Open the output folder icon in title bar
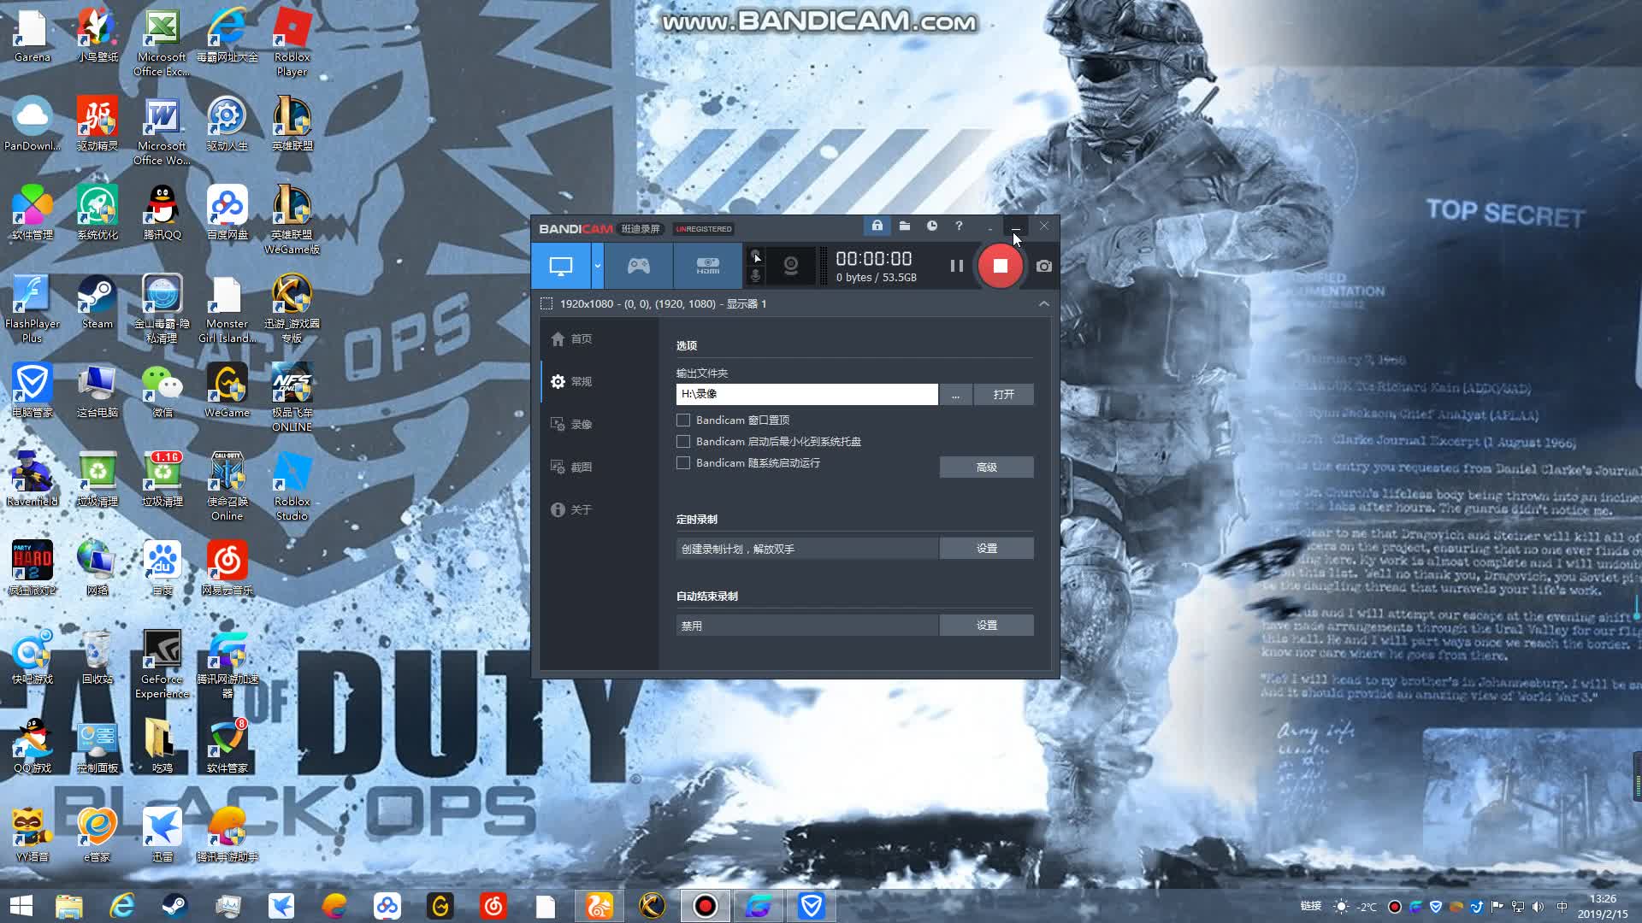The width and height of the screenshot is (1642, 923). [904, 226]
